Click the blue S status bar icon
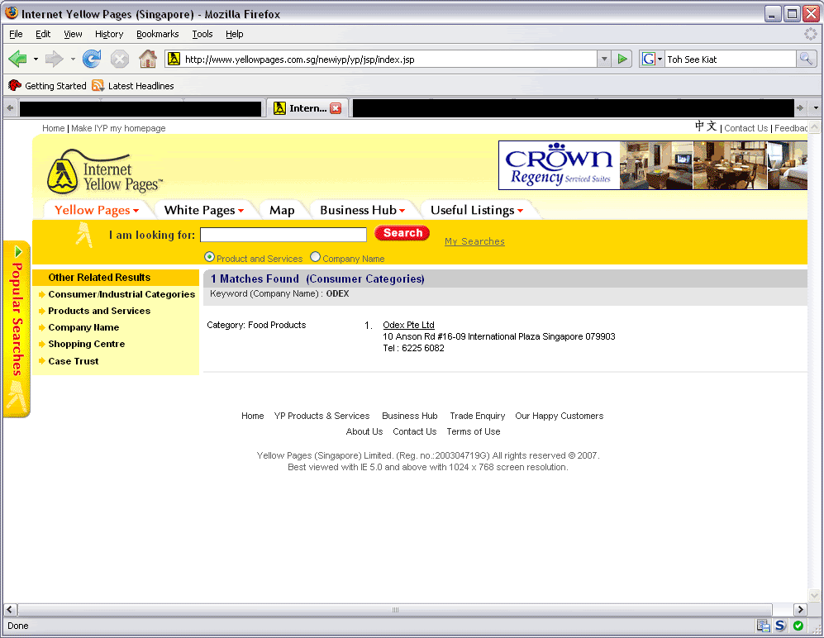Screen dimensions: 824x638 click(x=780, y=626)
